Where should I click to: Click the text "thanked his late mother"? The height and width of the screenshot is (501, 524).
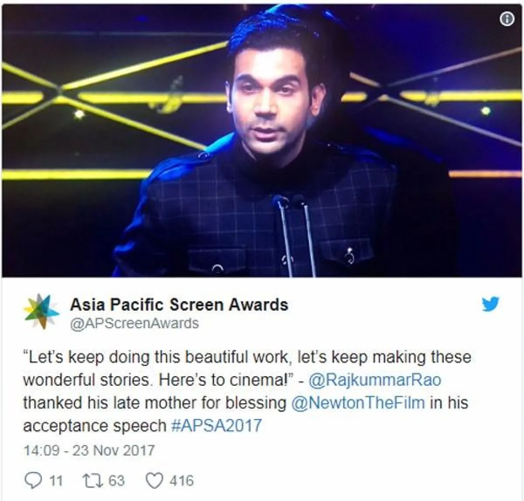click(102, 402)
